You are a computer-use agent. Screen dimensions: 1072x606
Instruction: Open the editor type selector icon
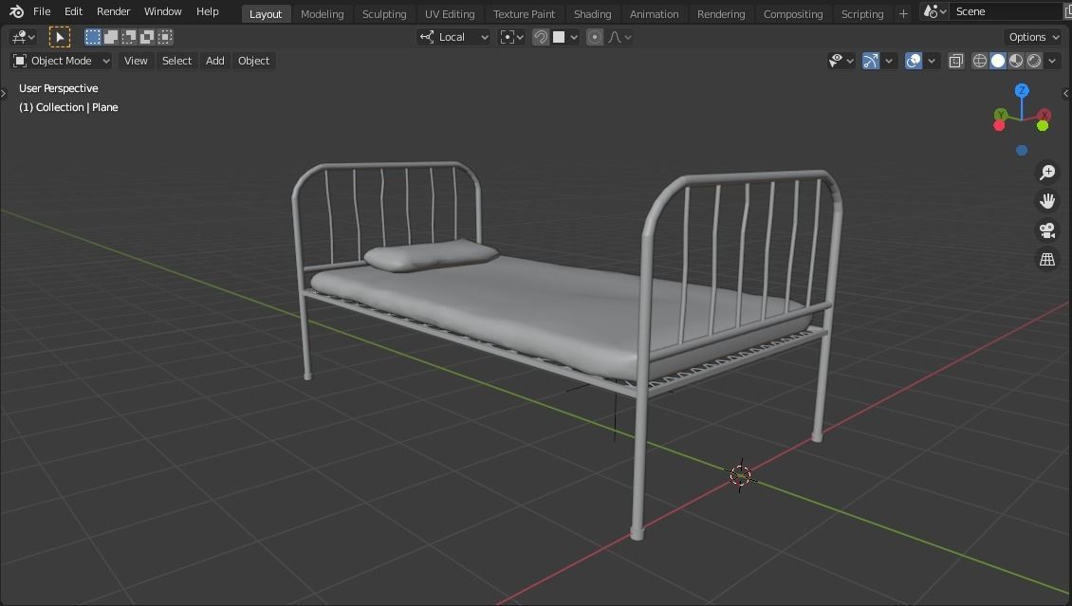click(24, 37)
